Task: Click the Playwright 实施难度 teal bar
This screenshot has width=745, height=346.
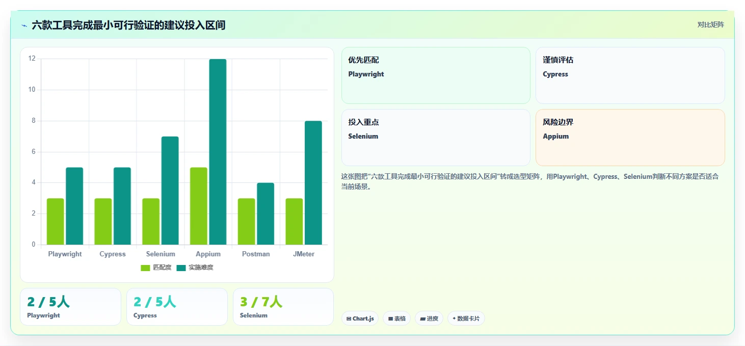Action: click(74, 206)
